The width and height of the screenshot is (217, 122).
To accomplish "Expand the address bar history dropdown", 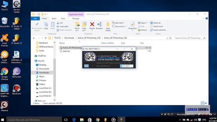I will coord(167,38).
